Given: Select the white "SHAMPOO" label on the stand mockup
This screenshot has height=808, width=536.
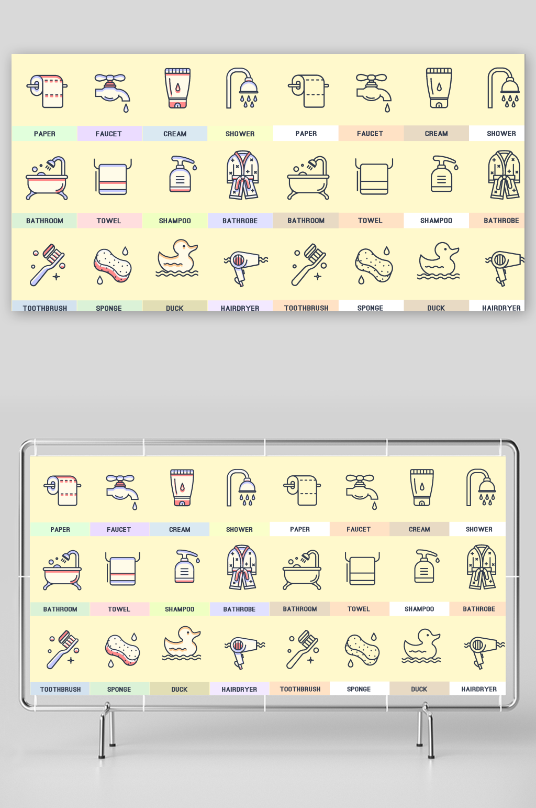Looking at the screenshot, I should (419, 609).
